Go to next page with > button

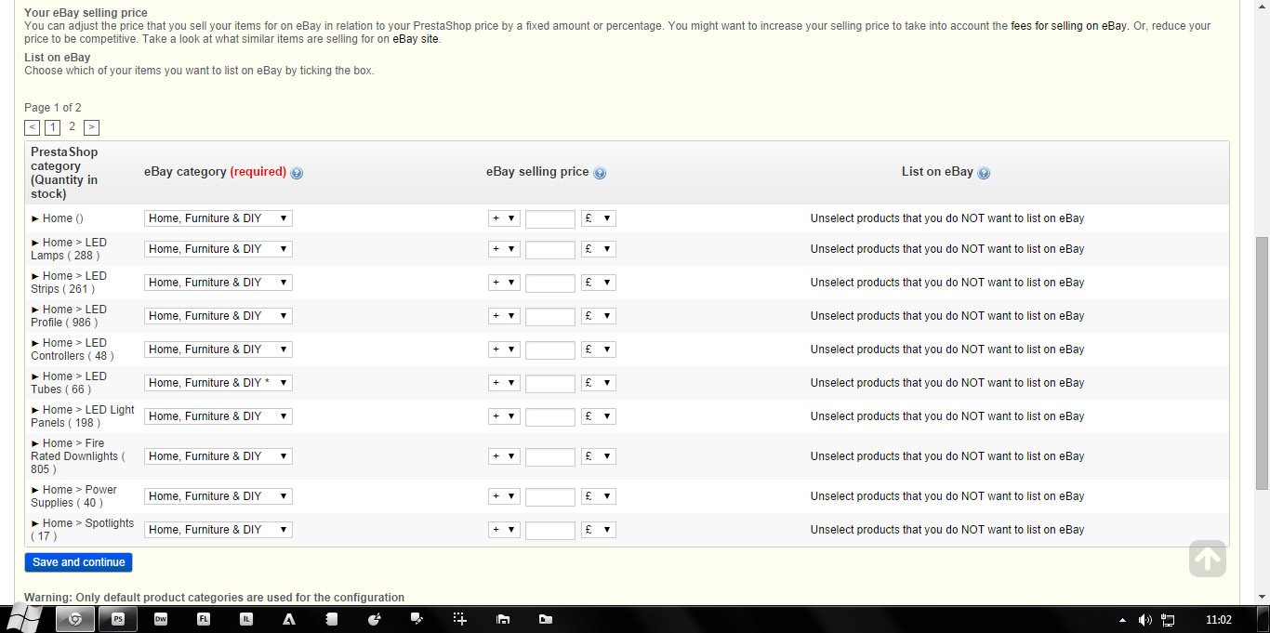coord(91,127)
